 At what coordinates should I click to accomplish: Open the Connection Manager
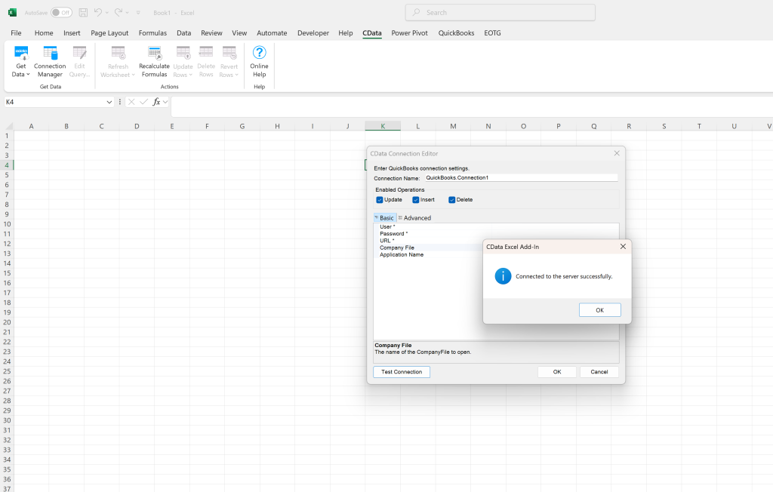coord(50,61)
